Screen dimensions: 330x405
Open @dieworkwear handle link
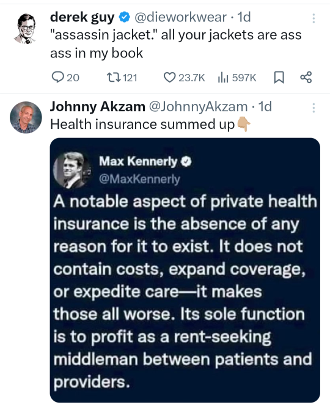pos(180,17)
